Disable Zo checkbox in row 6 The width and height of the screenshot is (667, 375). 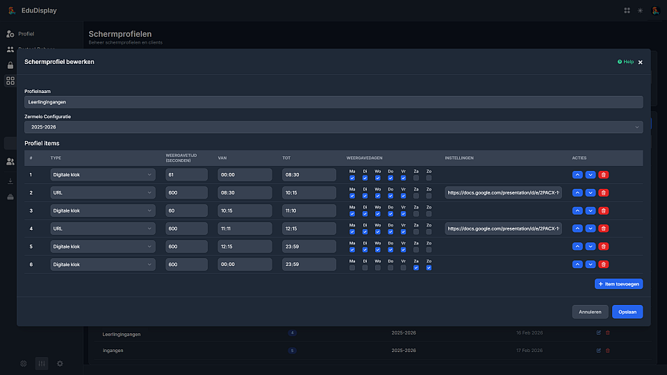tap(429, 267)
